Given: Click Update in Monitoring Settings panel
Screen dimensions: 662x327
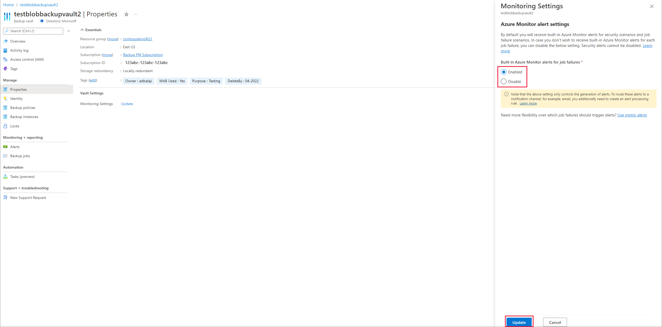Looking at the screenshot, I should pyautogui.click(x=520, y=322).
